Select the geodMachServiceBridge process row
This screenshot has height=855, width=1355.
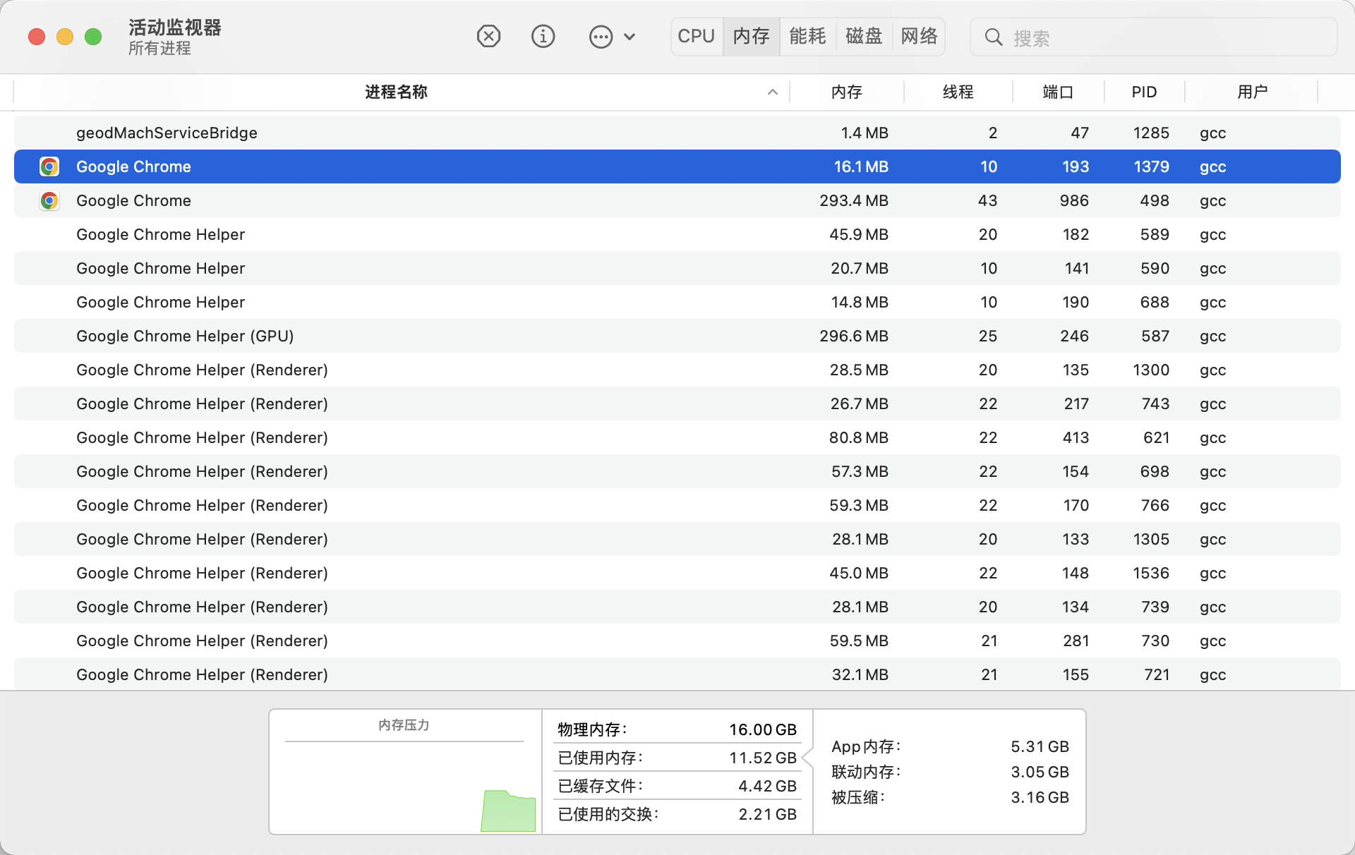677,133
